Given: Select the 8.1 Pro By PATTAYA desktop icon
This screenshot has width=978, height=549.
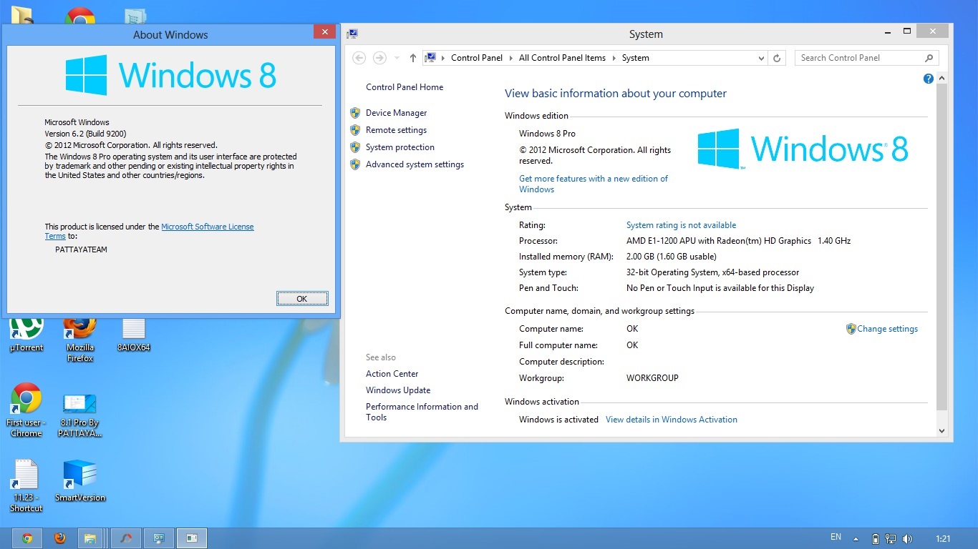Looking at the screenshot, I should (80, 414).
